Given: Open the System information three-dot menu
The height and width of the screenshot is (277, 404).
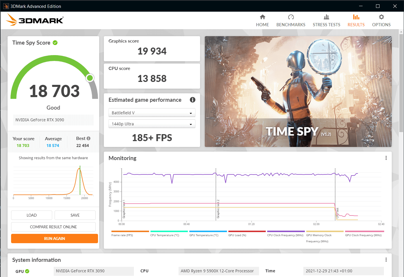Looking at the screenshot, I should [x=386, y=260].
